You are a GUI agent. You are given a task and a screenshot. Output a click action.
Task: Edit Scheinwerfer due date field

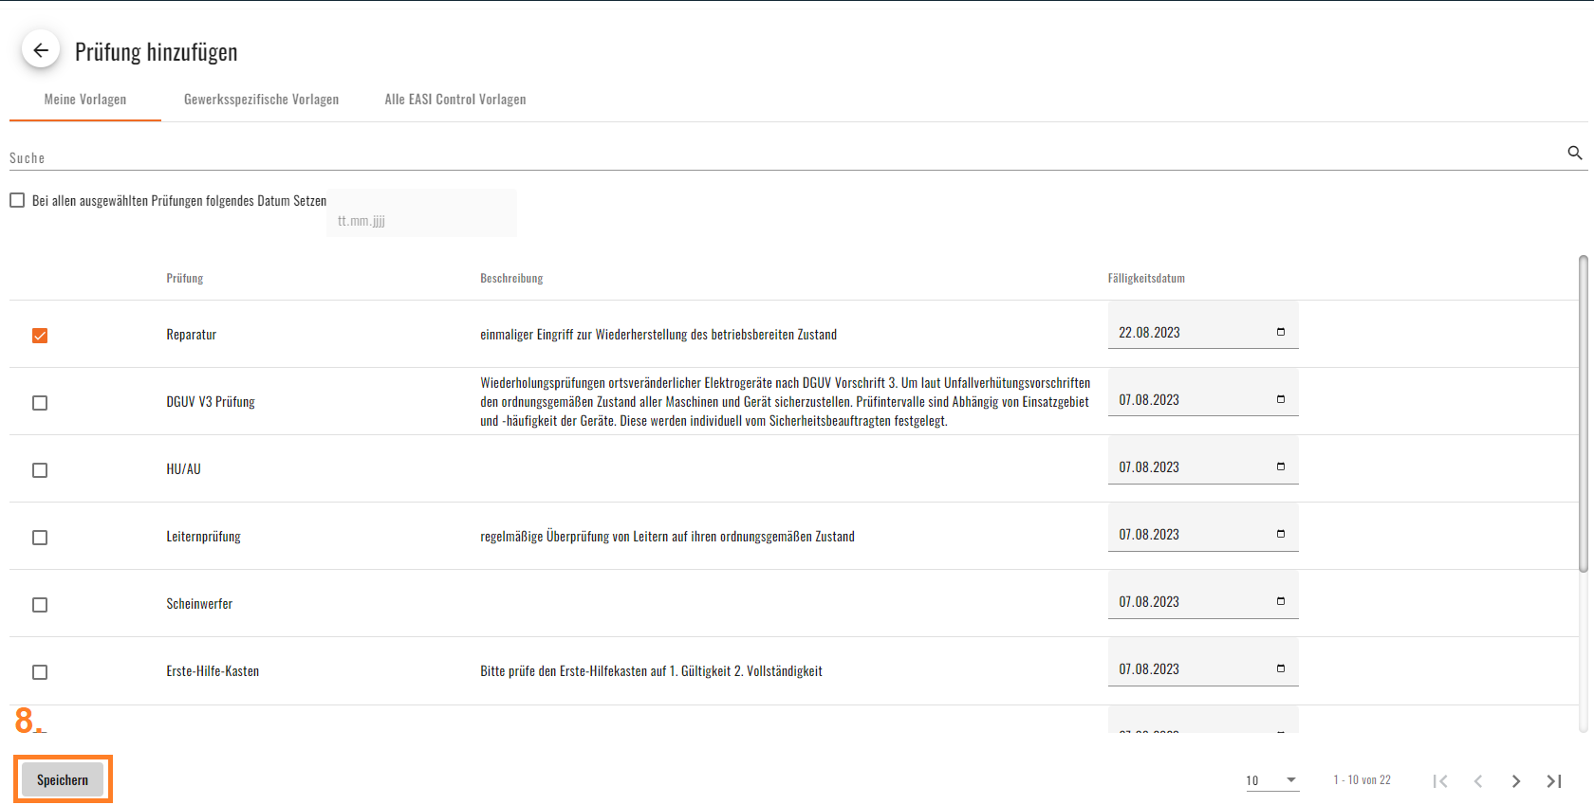point(1203,595)
